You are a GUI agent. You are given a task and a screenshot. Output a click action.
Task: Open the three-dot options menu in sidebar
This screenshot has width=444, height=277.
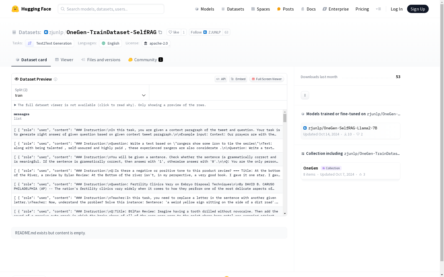click(305, 95)
